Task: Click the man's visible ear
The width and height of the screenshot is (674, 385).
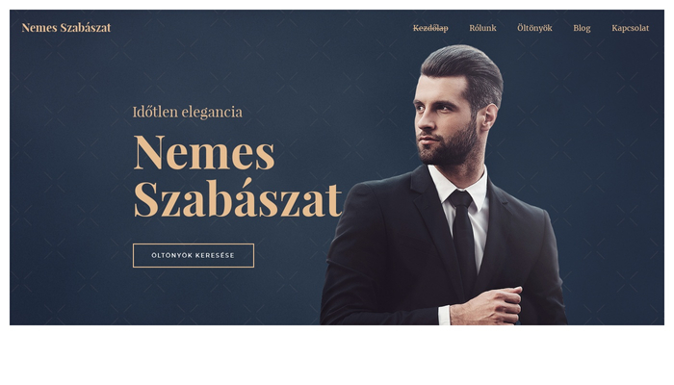Action: 488,116
